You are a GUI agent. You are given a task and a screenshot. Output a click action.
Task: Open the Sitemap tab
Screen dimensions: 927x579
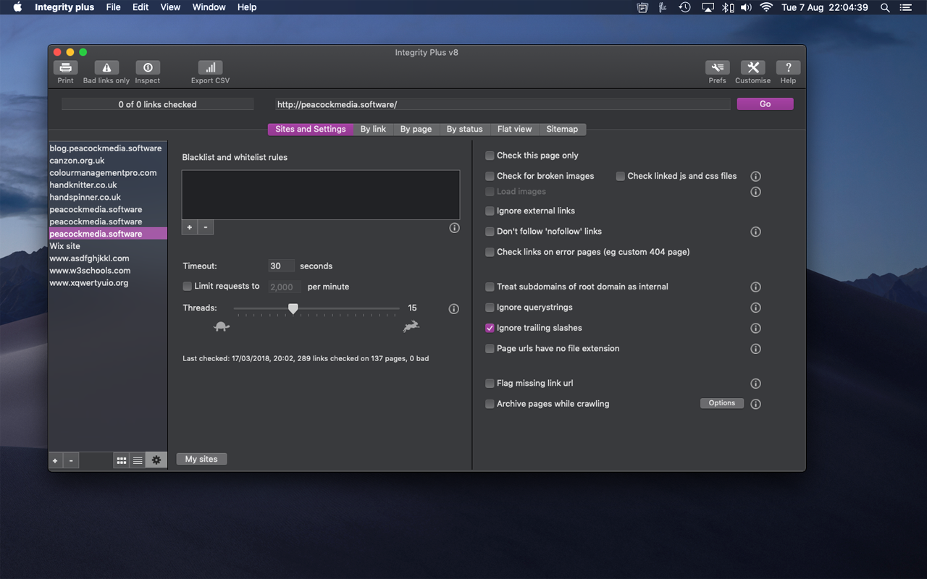click(562, 130)
